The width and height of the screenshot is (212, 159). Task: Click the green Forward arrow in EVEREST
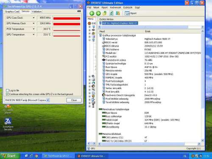(x=98, y=13)
